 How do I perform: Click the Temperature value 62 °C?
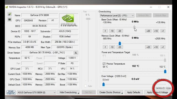27,58
